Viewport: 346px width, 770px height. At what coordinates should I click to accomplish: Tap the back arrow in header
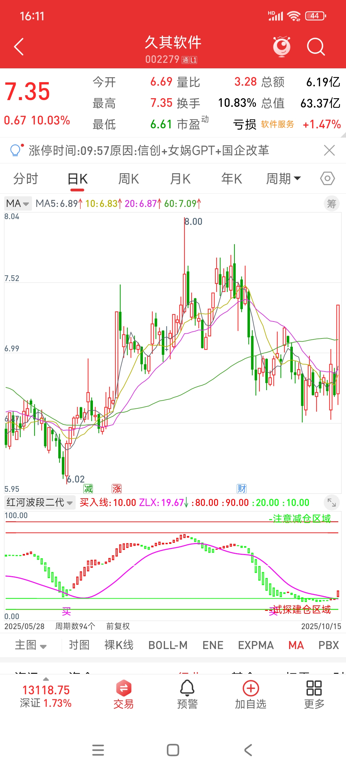[x=19, y=47]
